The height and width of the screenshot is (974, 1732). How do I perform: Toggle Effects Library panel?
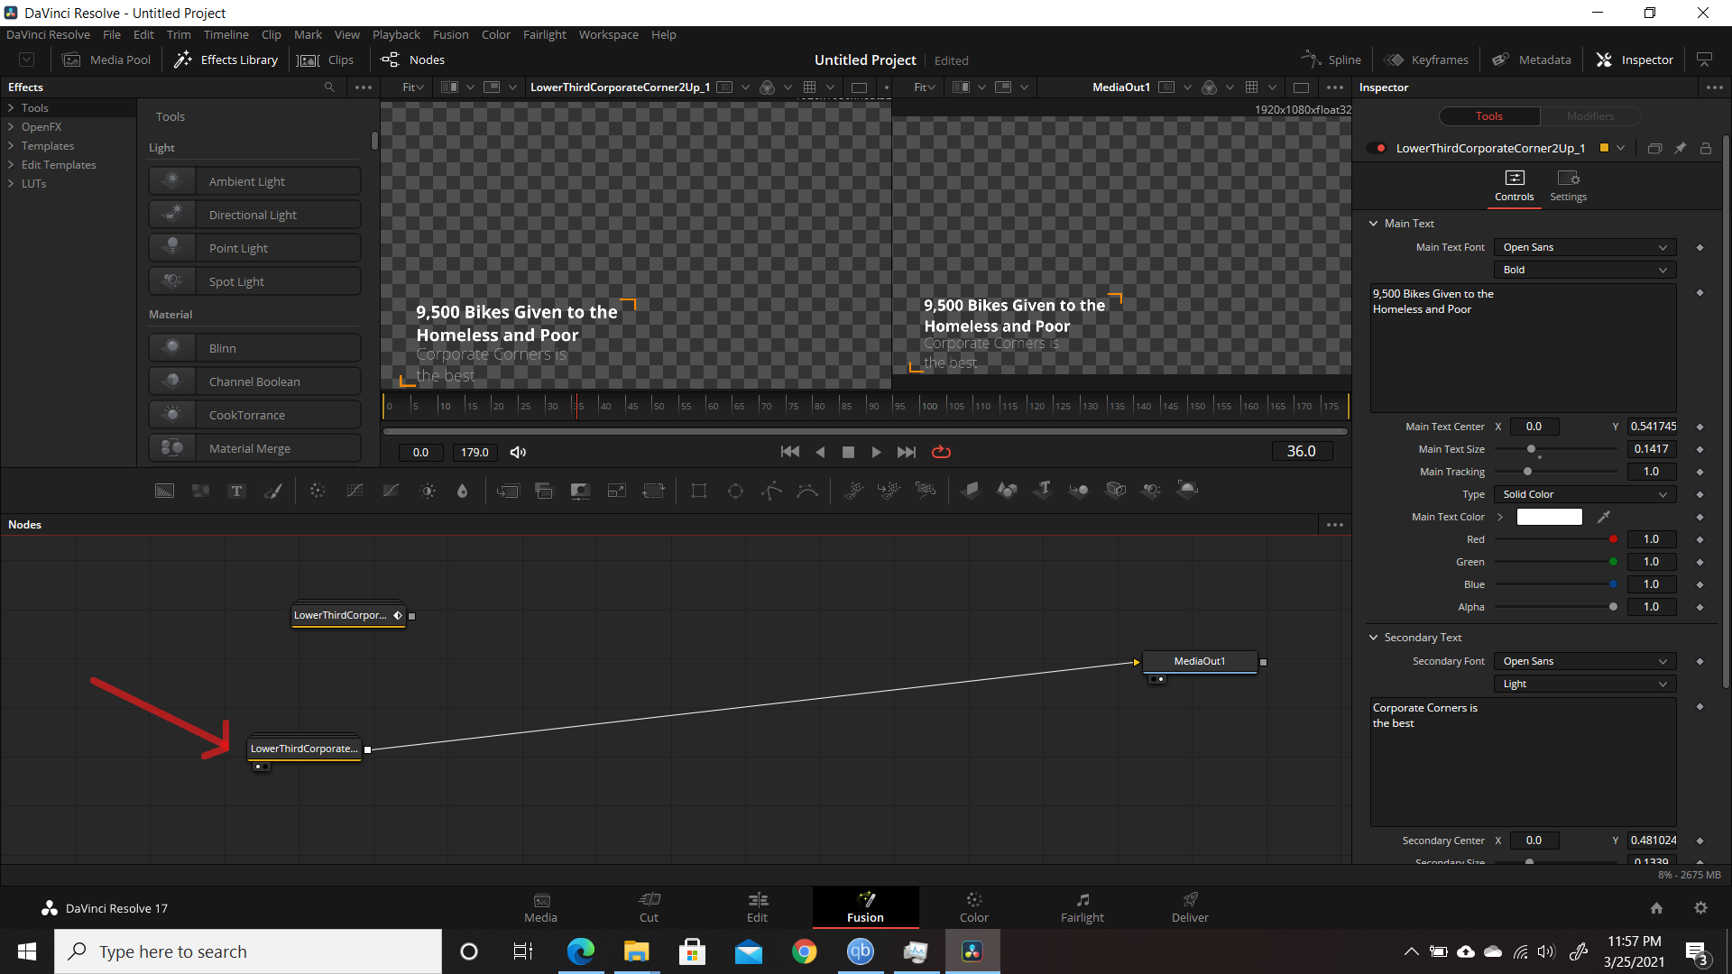tap(226, 60)
